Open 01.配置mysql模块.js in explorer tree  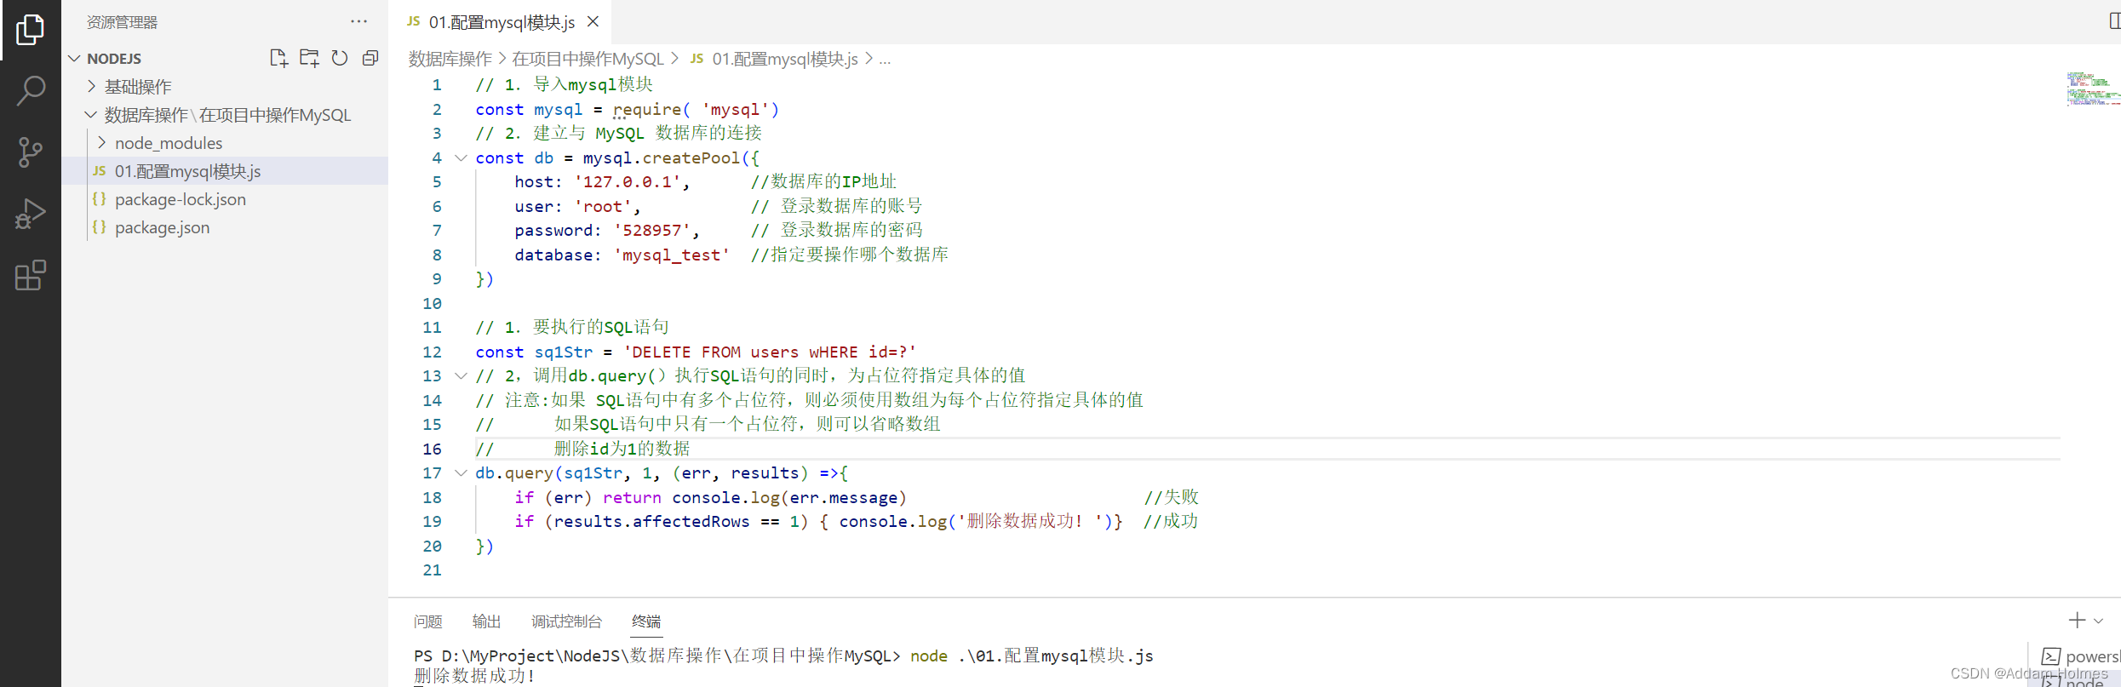tap(225, 171)
